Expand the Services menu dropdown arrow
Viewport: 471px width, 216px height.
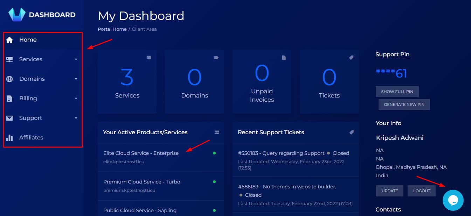(x=76, y=59)
